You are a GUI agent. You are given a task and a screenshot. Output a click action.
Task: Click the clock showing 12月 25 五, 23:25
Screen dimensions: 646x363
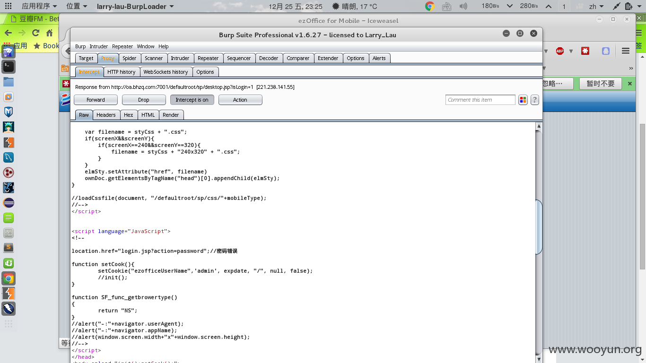point(296,7)
